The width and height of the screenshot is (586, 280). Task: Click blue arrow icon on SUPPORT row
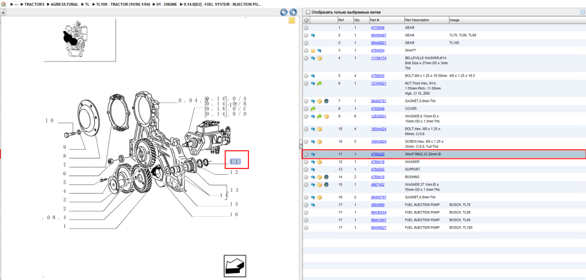[x=313, y=170]
